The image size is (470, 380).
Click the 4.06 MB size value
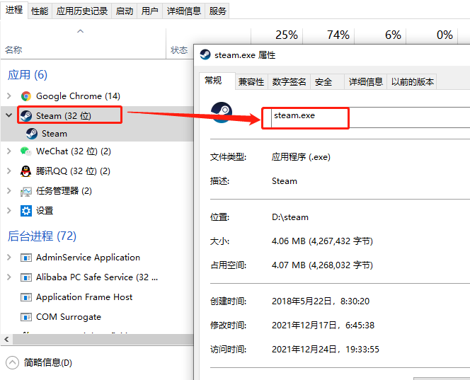(x=322, y=241)
